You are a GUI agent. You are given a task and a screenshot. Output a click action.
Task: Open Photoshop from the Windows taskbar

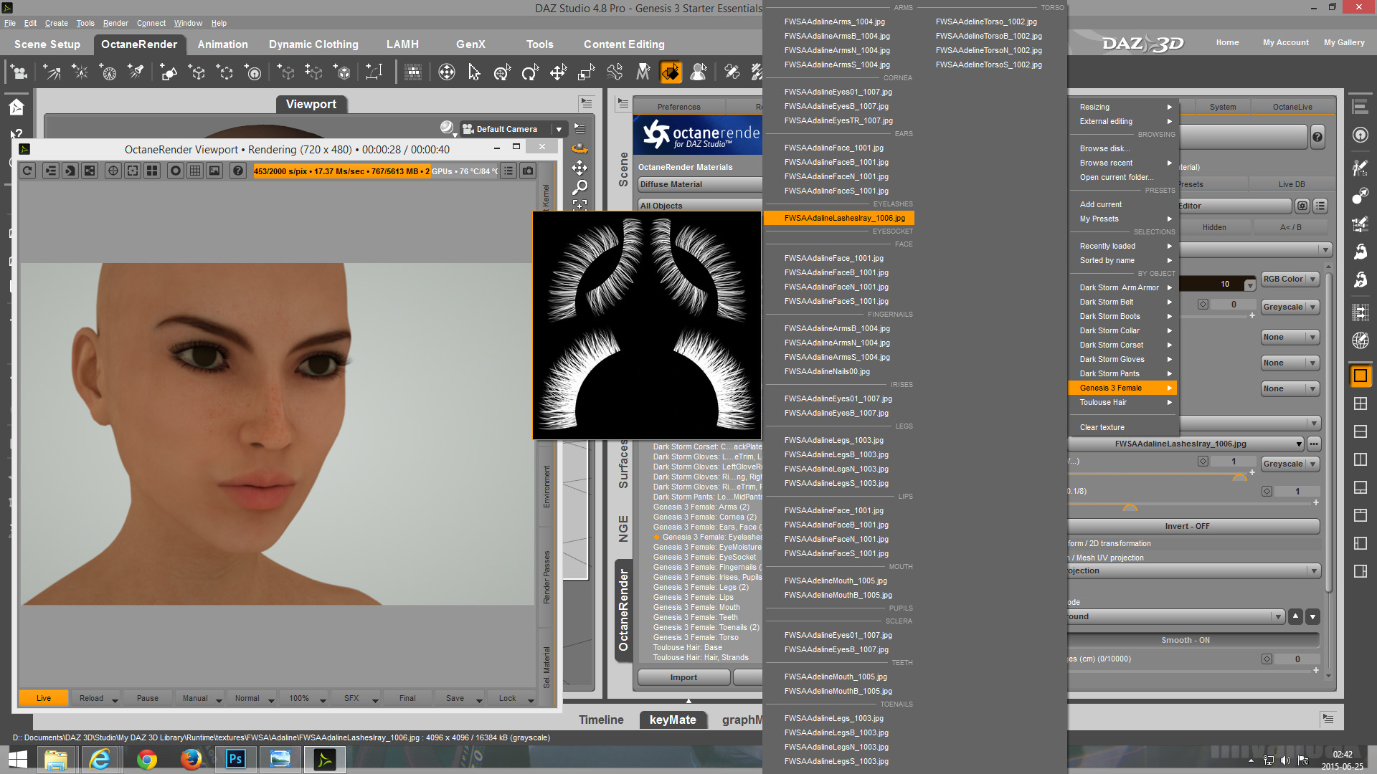235,759
